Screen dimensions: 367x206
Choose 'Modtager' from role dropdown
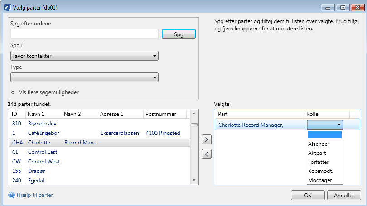(x=319, y=180)
